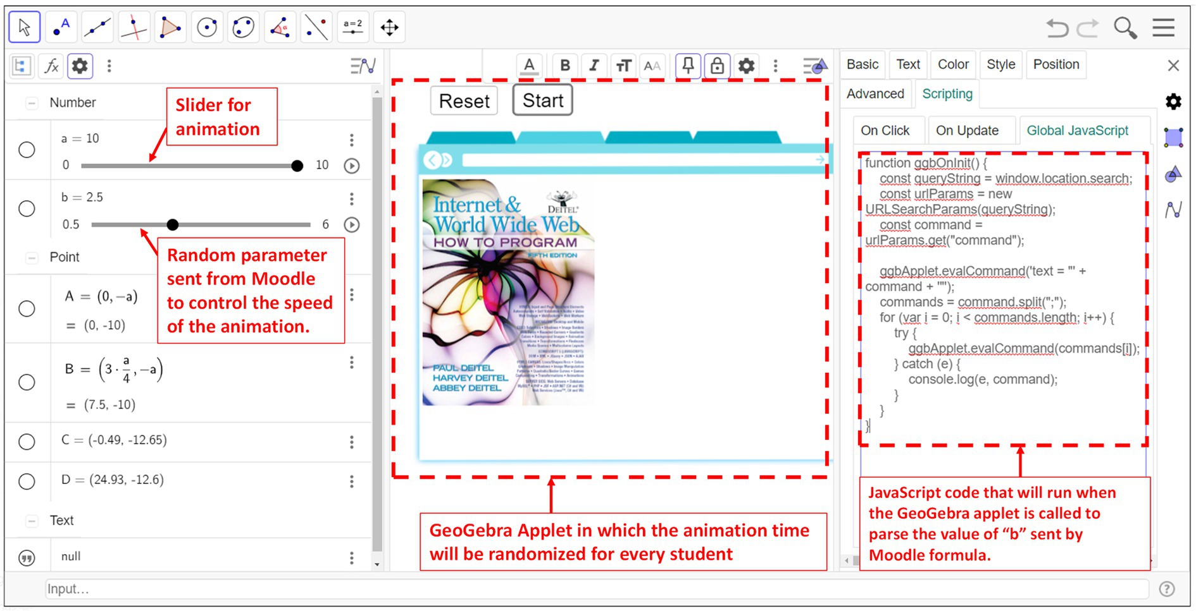The width and height of the screenshot is (1196, 611).
Task: Open the three-dot menu for slider b
Action: (352, 199)
